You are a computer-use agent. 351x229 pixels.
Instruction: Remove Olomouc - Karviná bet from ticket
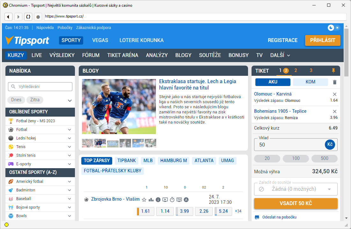335,94
